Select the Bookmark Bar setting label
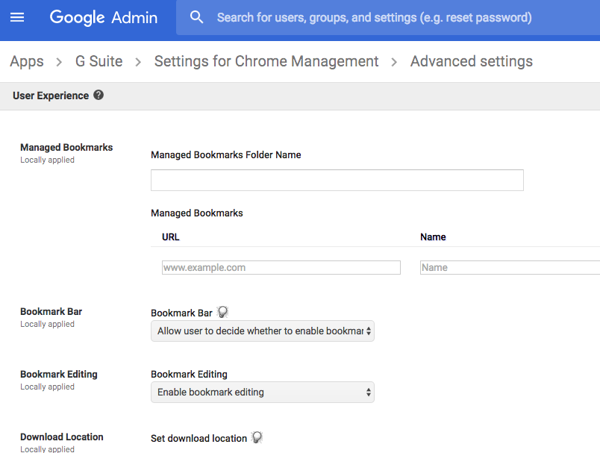This screenshot has width=600, height=453. (x=51, y=311)
